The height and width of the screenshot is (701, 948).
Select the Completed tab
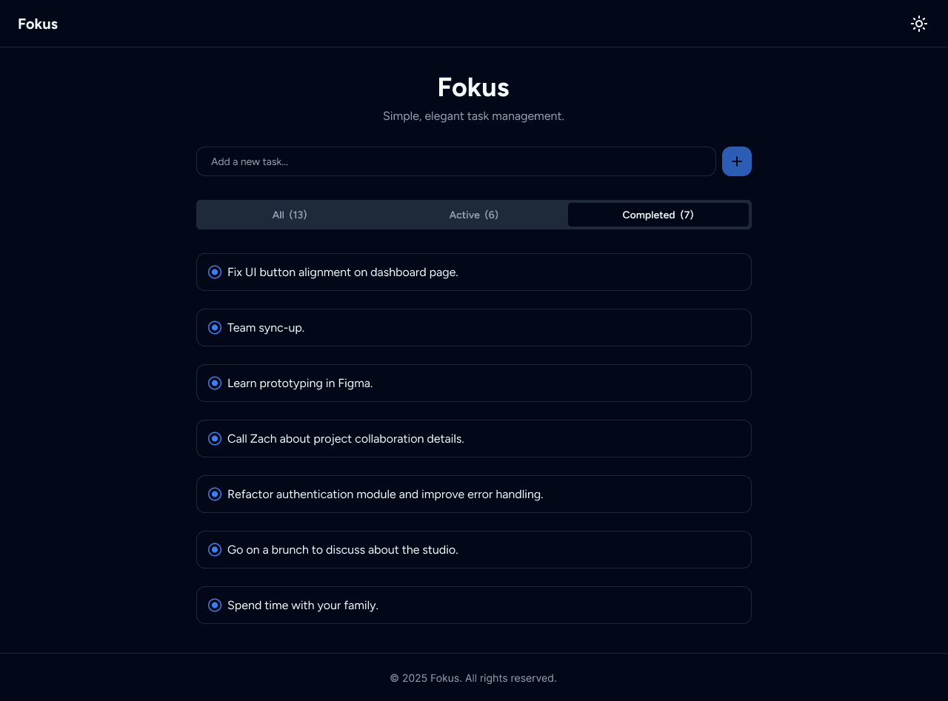(658, 214)
